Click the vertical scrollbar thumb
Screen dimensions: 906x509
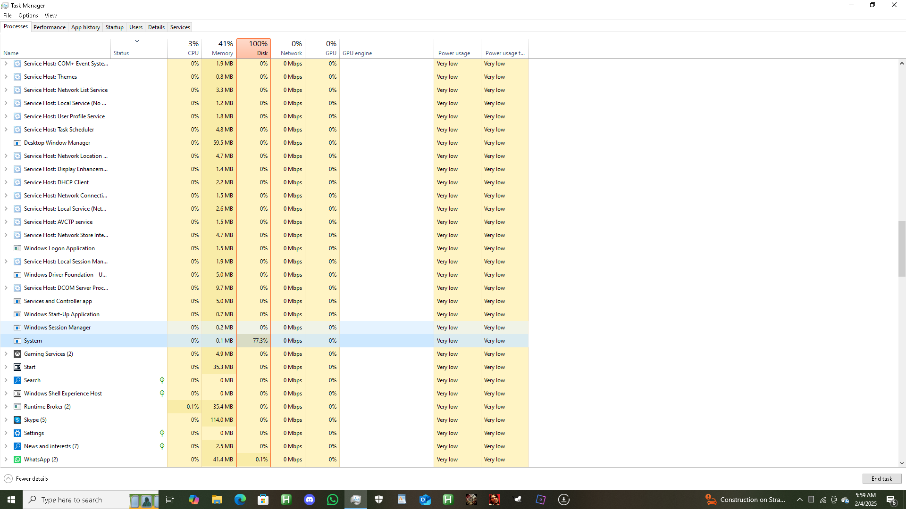pyautogui.click(x=902, y=248)
